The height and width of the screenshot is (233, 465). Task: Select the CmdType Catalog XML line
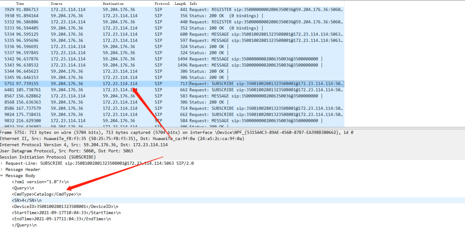coord(46,194)
